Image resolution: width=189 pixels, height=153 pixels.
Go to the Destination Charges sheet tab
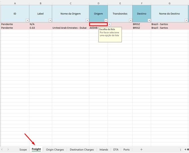pos(82,149)
